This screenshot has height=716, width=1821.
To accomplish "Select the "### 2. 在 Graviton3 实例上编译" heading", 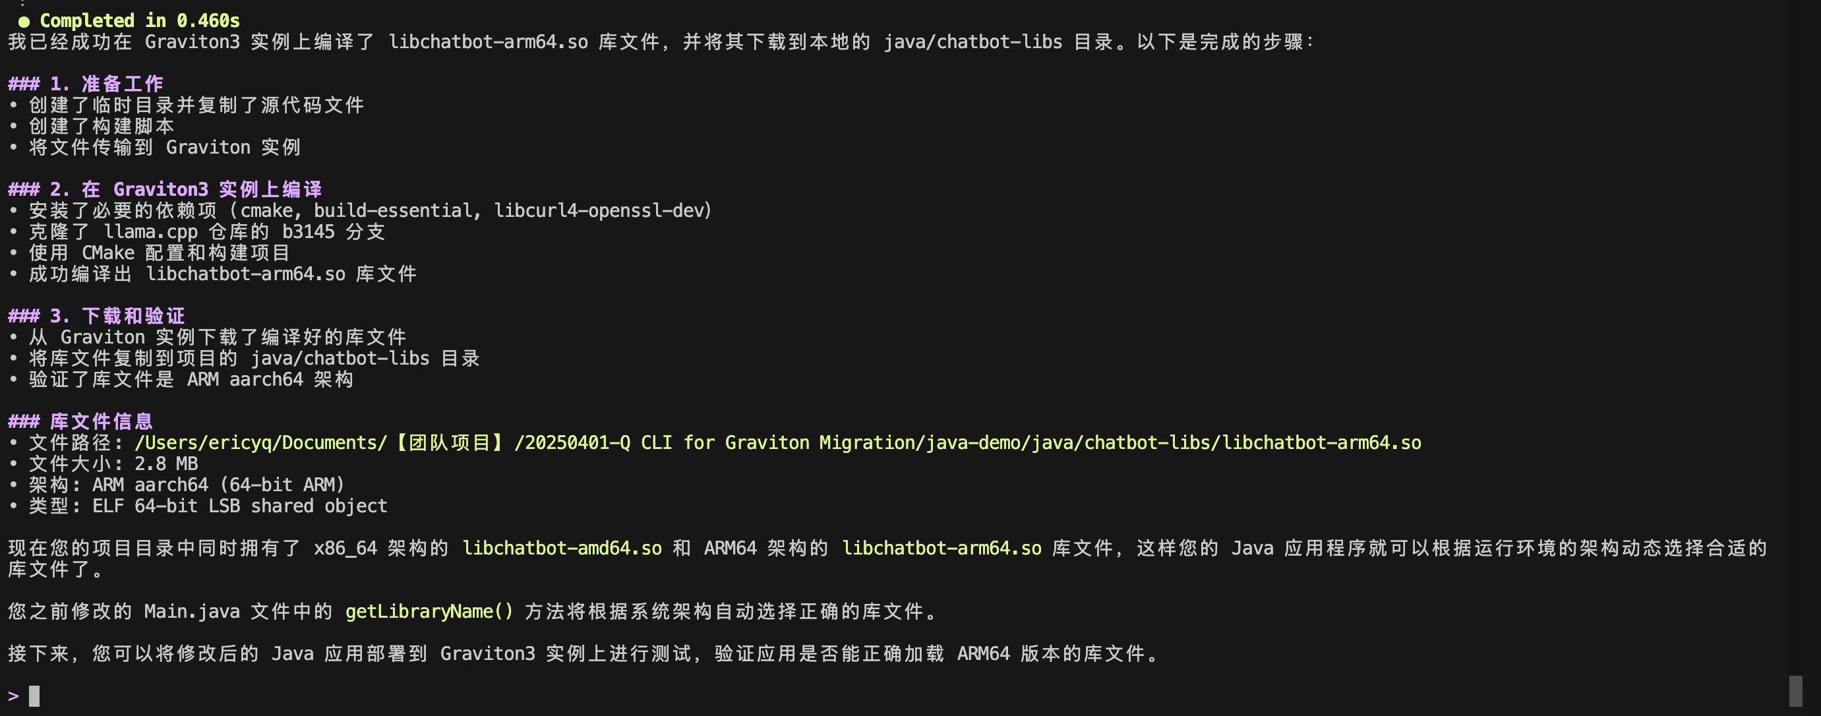I will click(x=165, y=189).
